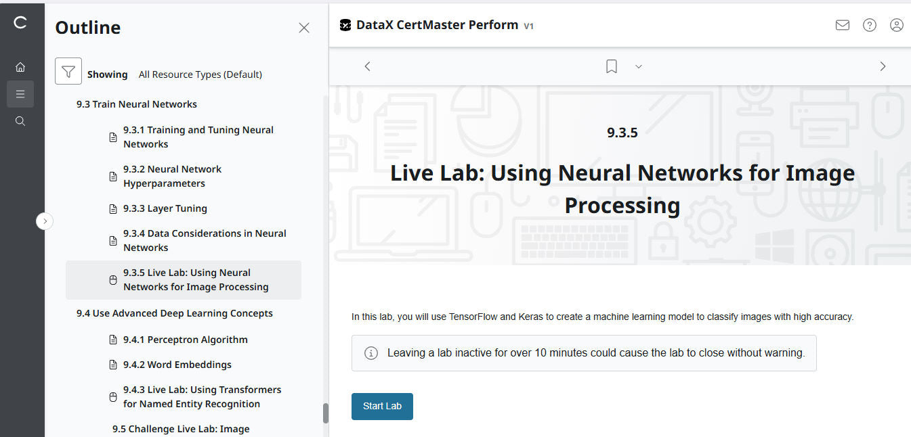
Task: Click All Resource Types (Default) filter label
Action: pyautogui.click(x=200, y=74)
